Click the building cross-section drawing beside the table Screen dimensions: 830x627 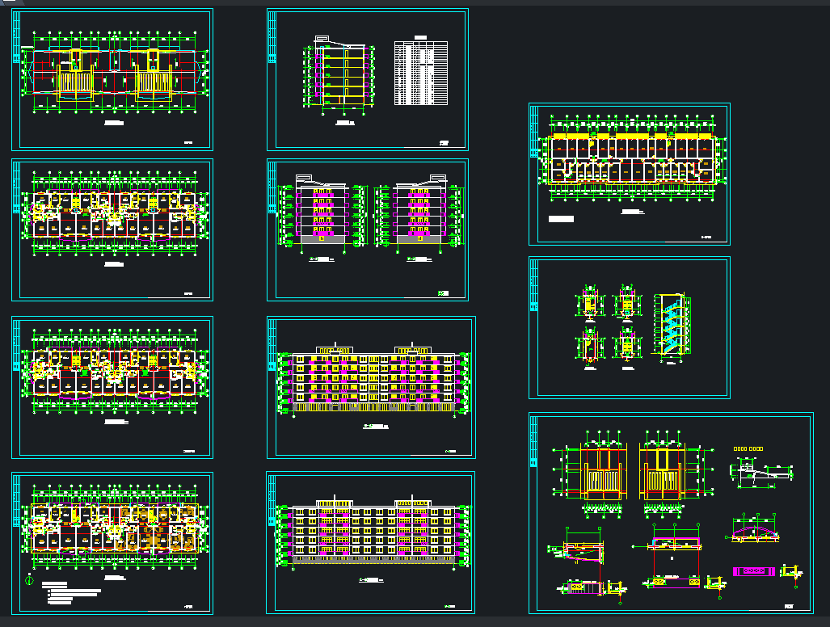pos(339,76)
